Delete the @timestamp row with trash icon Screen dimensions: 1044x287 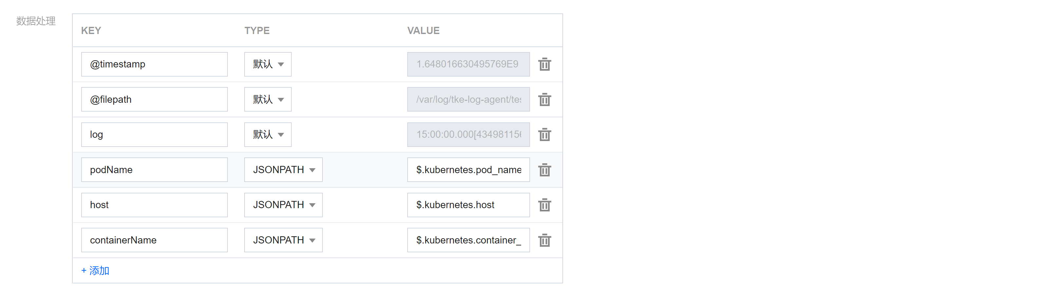[544, 64]
